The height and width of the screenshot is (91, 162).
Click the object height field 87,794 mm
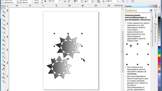tap(25, 3)
